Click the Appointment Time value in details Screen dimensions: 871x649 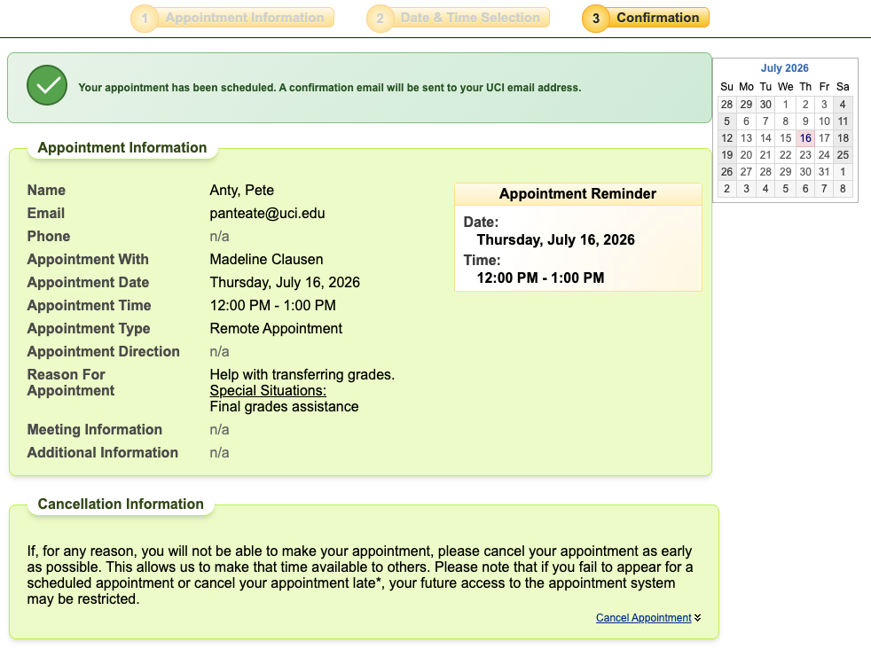tap(273, 305)
